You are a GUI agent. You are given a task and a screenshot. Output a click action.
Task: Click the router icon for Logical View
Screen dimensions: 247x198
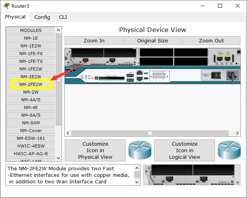point(229,150)
